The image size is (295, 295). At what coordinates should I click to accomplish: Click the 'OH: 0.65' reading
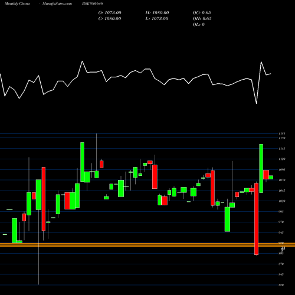[202, 19]
